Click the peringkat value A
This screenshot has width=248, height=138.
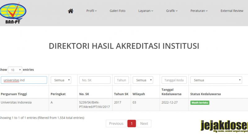point(51,102)
